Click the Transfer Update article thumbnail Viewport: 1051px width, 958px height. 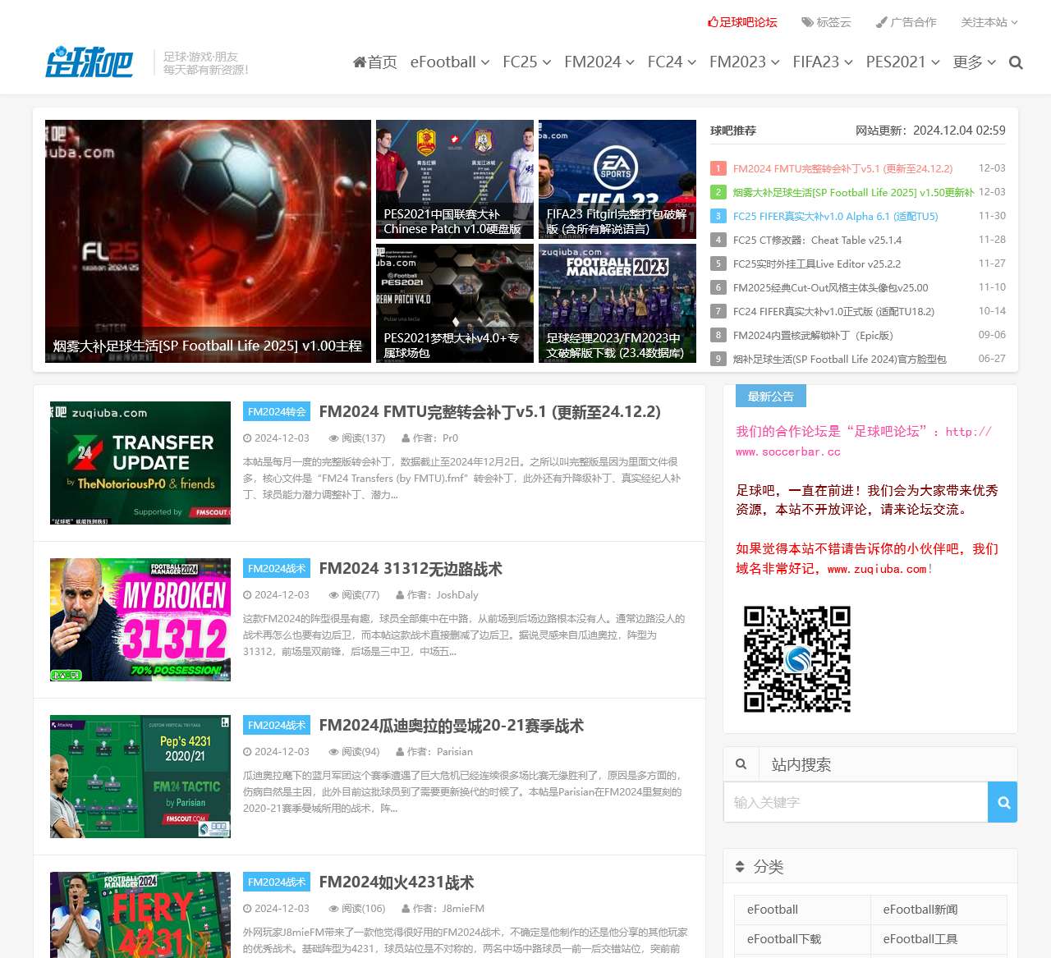point(140,463)
